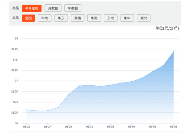Click the 02-04 x-axis label
The width and height of the screenshot is (189, 135).
(x=131, y=127)
